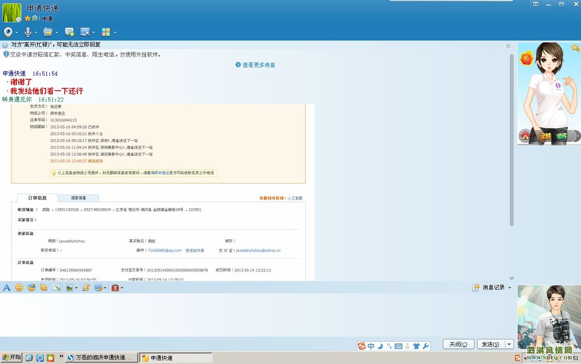Click 查看更多消息 link
This screenshot has width=581, height=364.
258,65
